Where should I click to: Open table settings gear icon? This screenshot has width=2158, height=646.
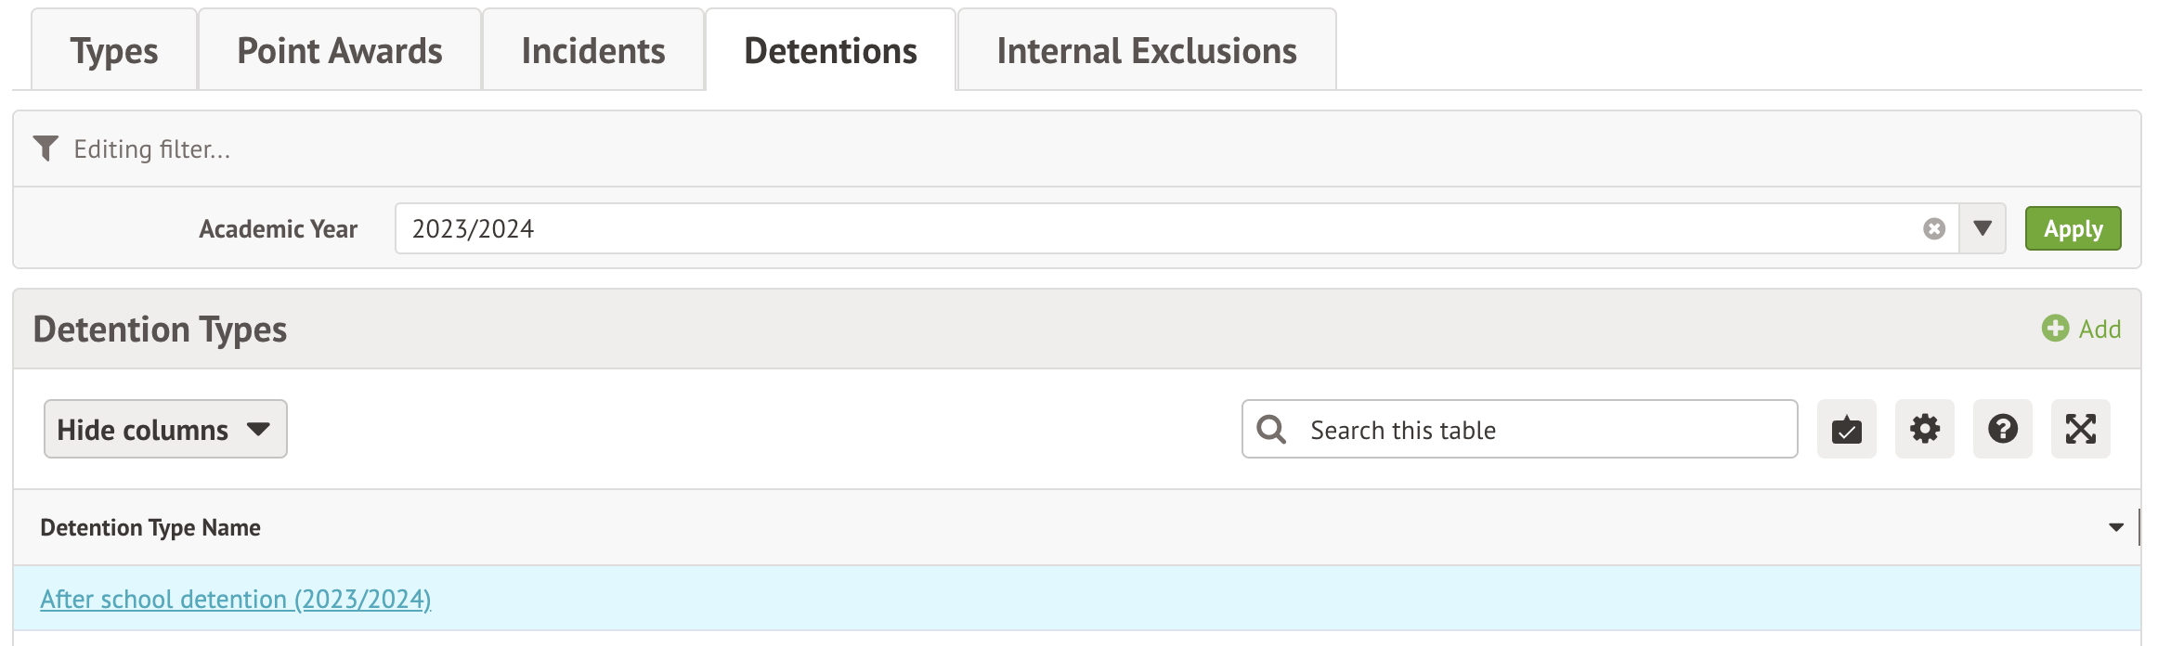pos(1924,430)
